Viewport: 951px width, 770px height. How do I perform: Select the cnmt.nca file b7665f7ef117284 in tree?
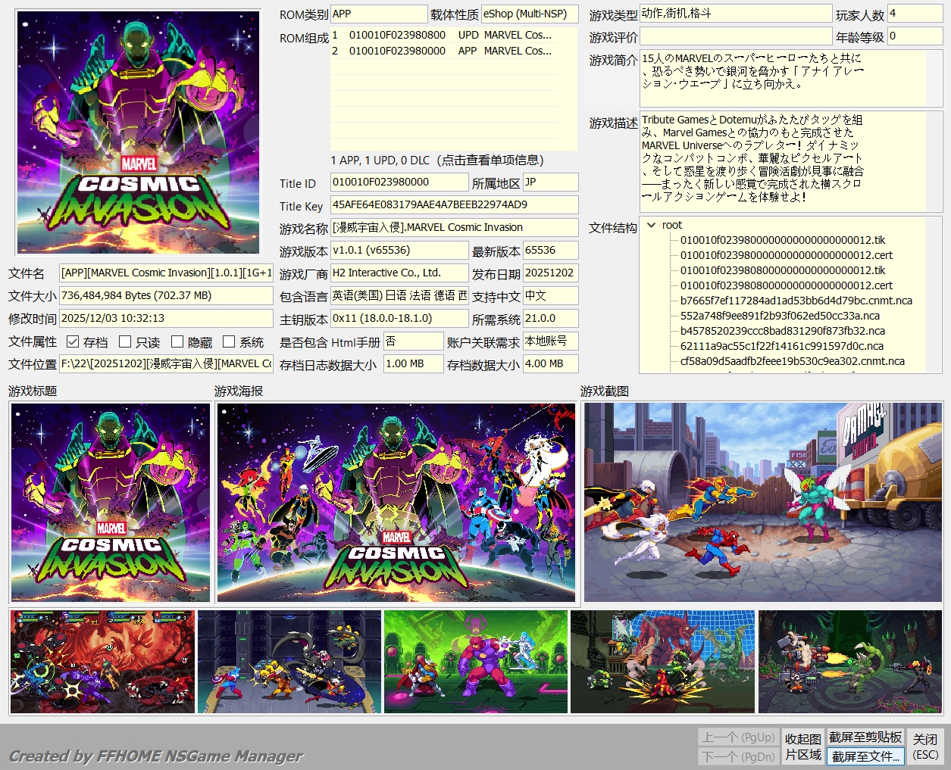click(x=796, y=301)
